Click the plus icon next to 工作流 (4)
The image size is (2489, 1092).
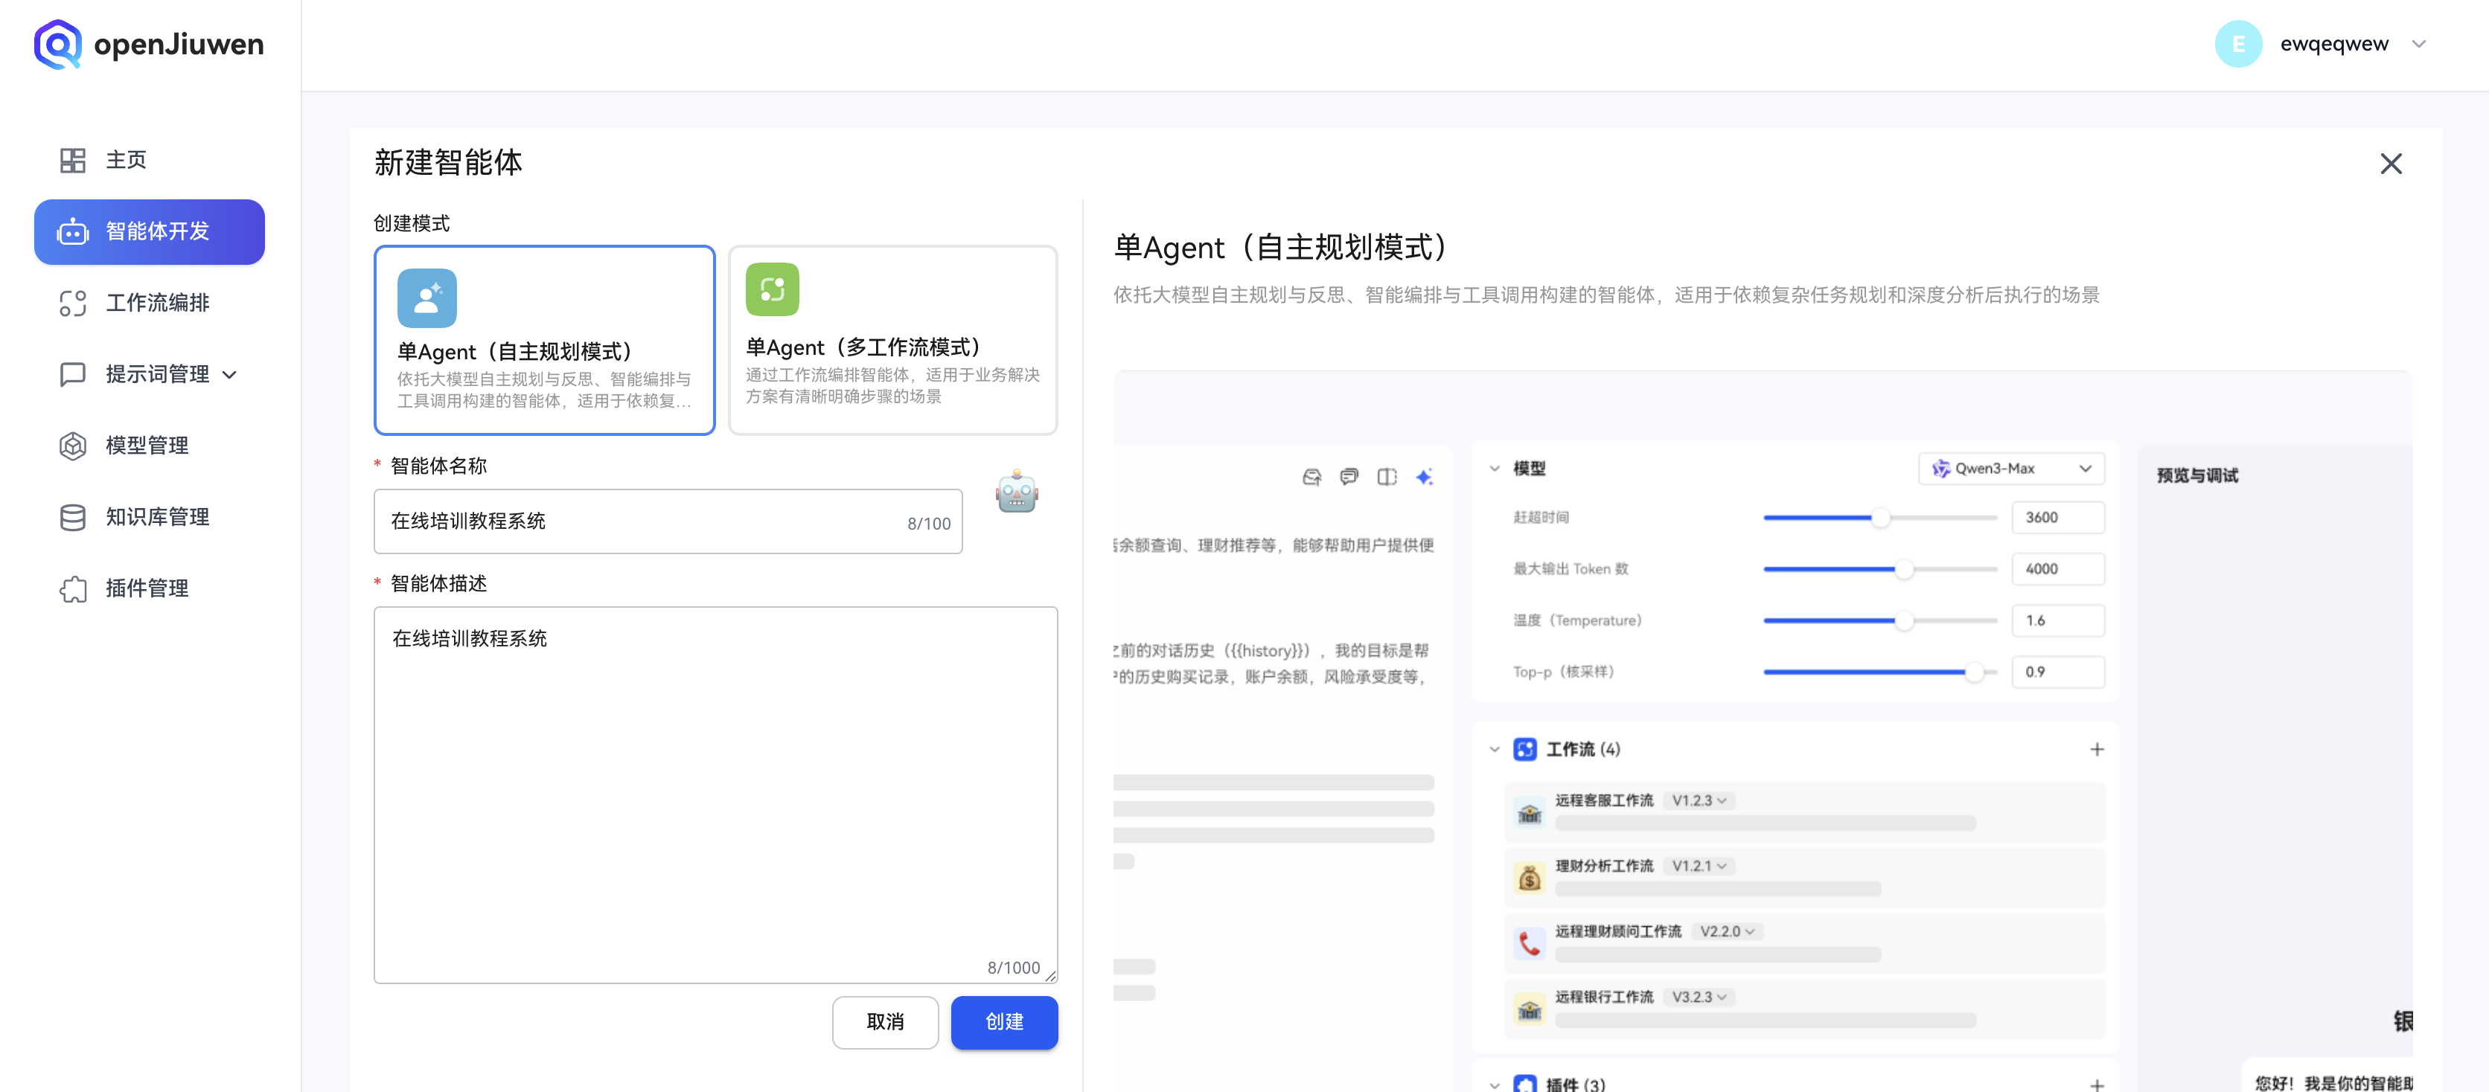[2097, 748]
